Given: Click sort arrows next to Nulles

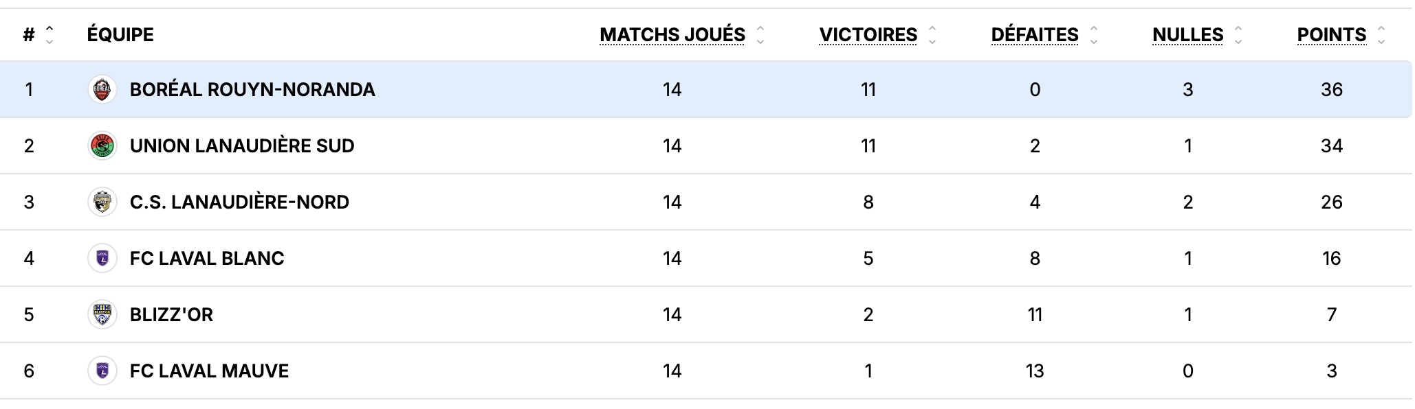Looking at the screenshot, I should (1238, 35).
